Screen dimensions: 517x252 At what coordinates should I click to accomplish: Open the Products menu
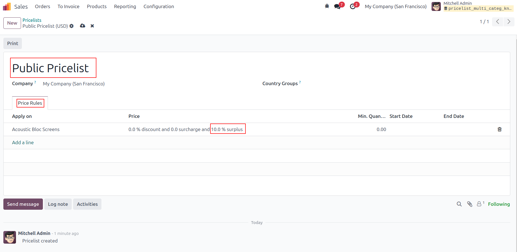(x=97, y=6)
